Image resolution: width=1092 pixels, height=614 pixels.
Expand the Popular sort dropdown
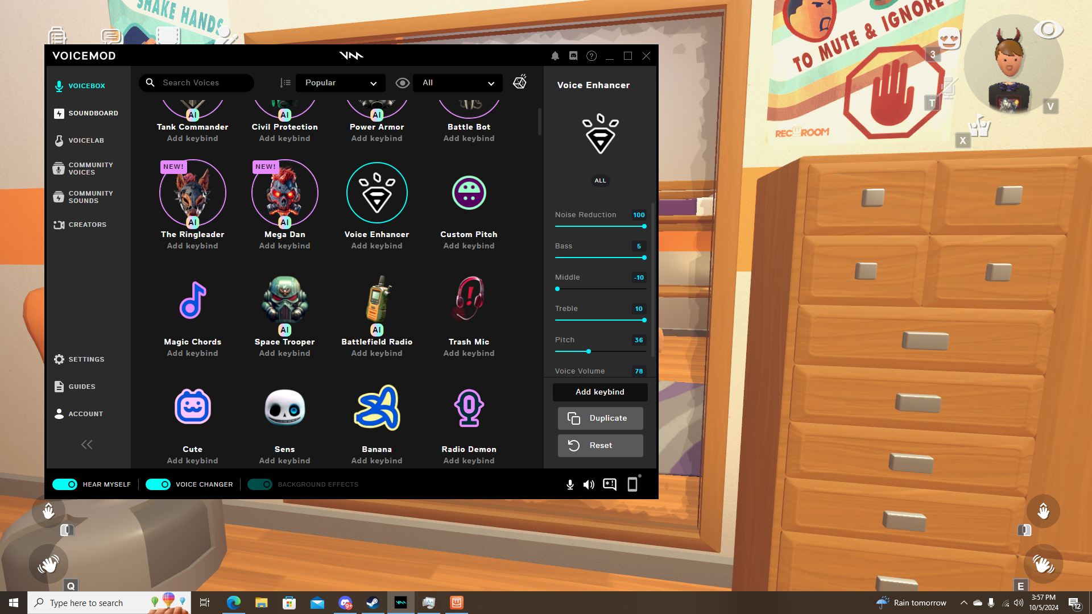click(340, 83)
